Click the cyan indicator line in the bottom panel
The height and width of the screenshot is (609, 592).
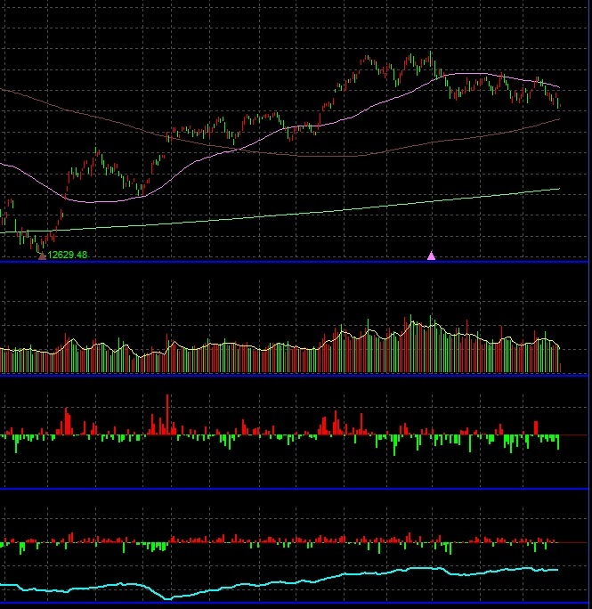(280, 582)
